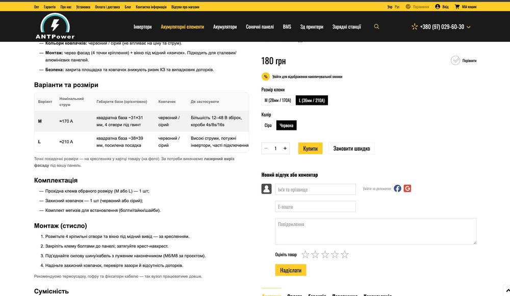This screenshot has height=296, width=510.
Task: Click the phone number +380 (97) 029-60-30
Action: (442, 27)
